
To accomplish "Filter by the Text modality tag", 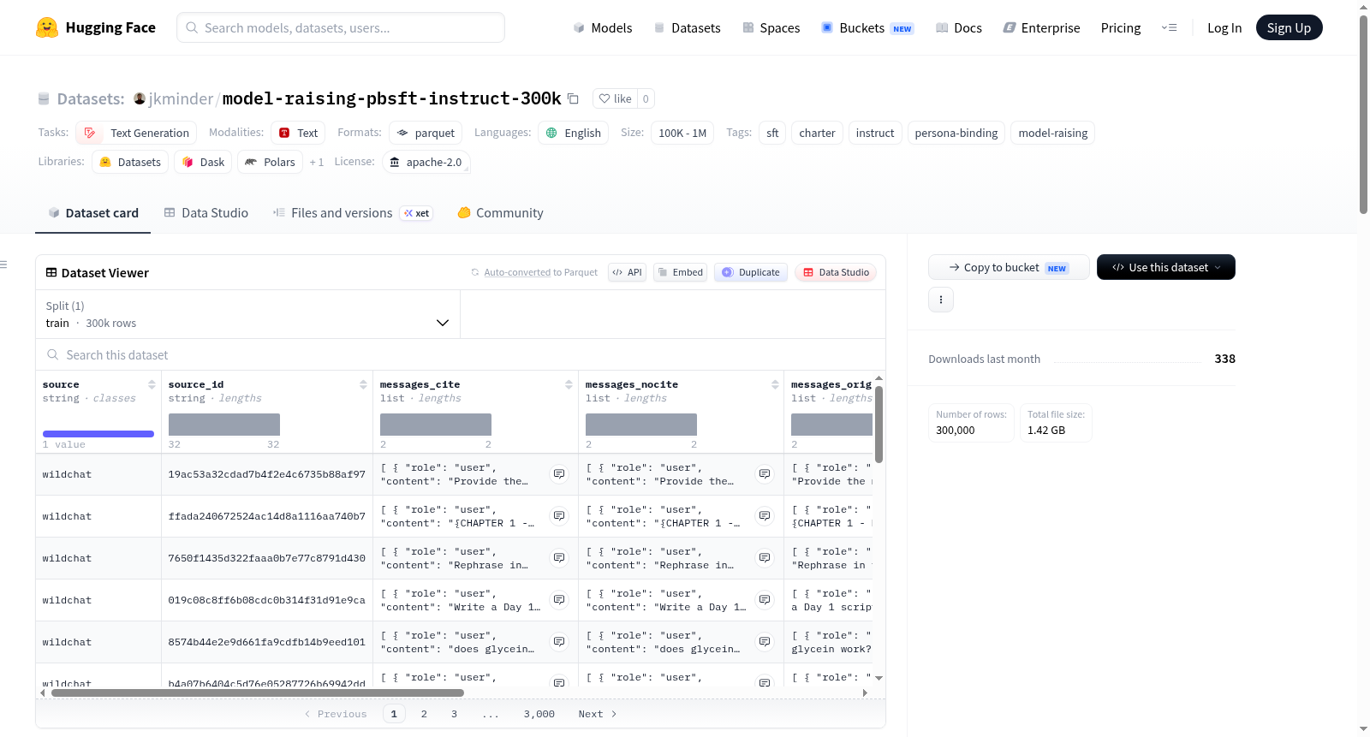I will pyautogui.click(x=298, y=133).
